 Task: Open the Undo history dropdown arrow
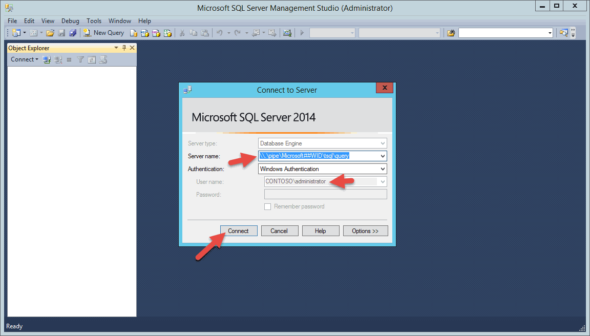pyautogui.click(x=228, y=33)
